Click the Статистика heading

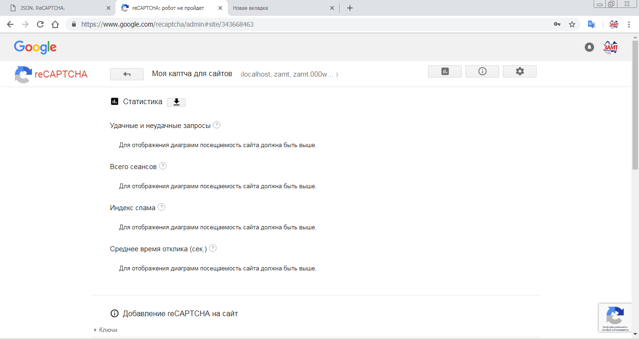pyautogui.click(x=143, y=102)
